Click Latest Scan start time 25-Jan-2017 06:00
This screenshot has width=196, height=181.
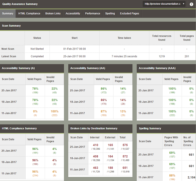point(75,56)
